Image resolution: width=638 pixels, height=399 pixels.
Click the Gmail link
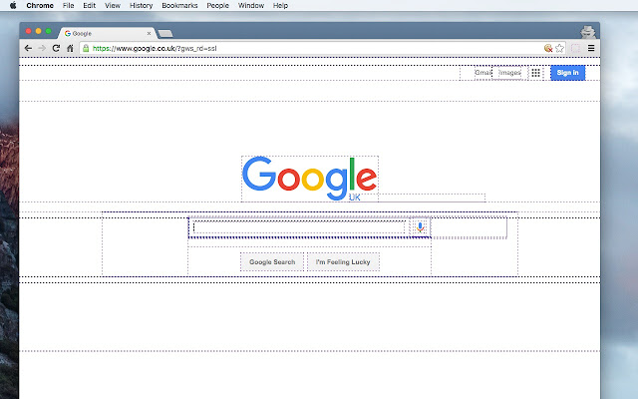[483, 73]
